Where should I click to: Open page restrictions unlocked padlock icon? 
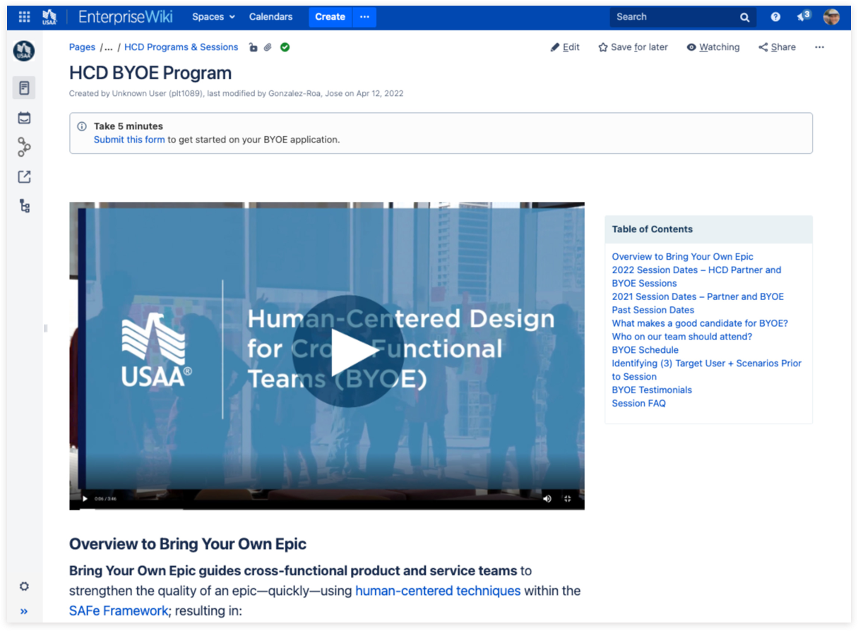tap(254, 47)
